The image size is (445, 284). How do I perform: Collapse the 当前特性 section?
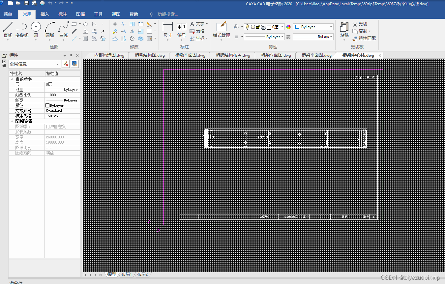pos(12,79)
